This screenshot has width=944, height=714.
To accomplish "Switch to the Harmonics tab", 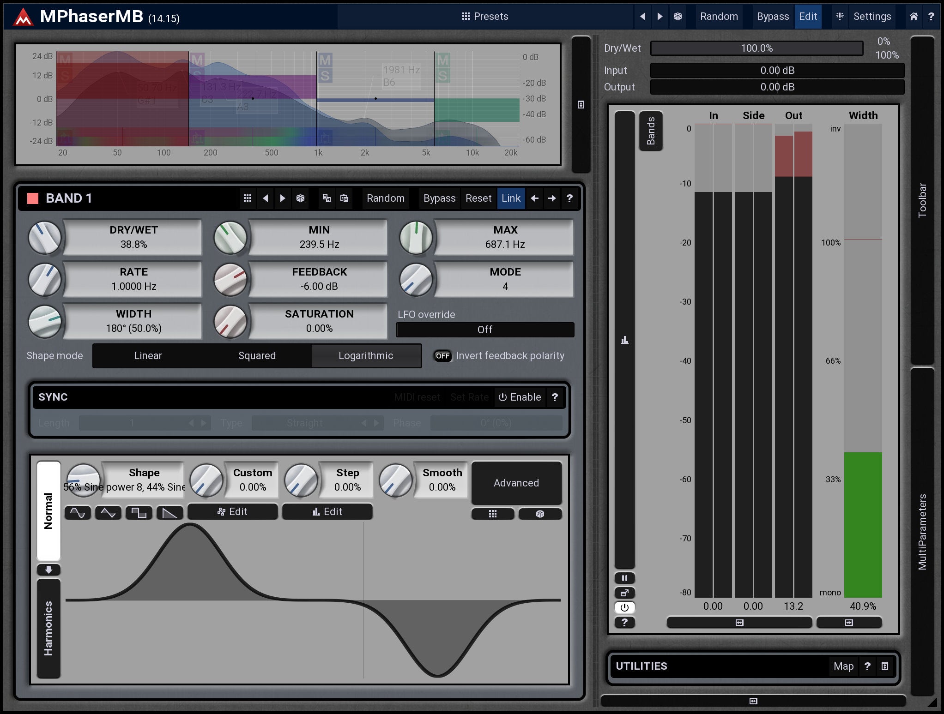I will [x=48, y=628].
